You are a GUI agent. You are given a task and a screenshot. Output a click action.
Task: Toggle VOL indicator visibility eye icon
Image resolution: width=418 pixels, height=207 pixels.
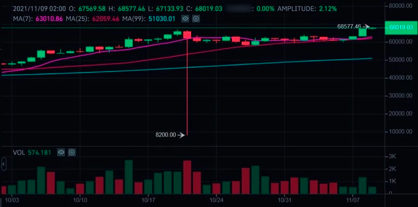pos(61,152)
